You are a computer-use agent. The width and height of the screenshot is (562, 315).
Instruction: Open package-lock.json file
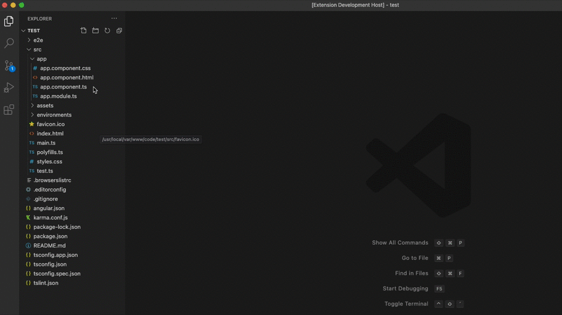pyautogui.click(x=57, y=227)
